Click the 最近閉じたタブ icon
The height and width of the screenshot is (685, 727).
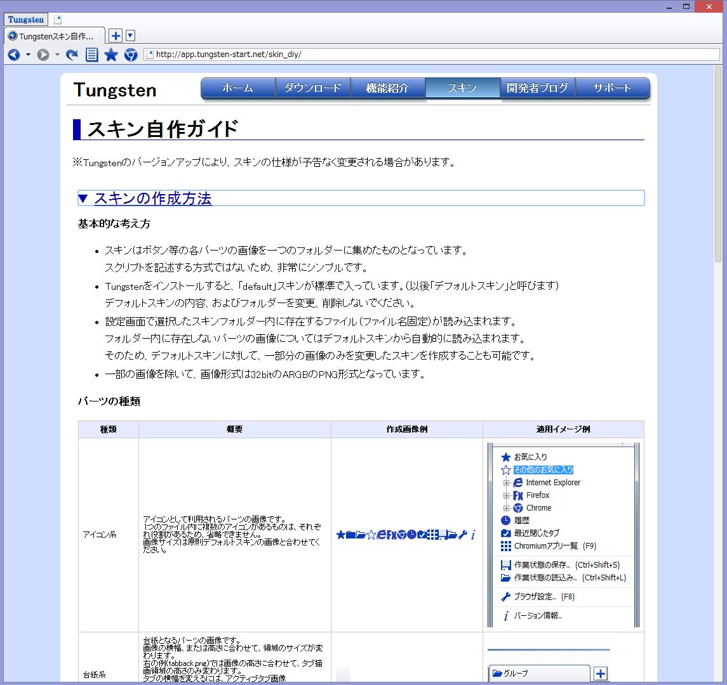[x=506, y=533]
